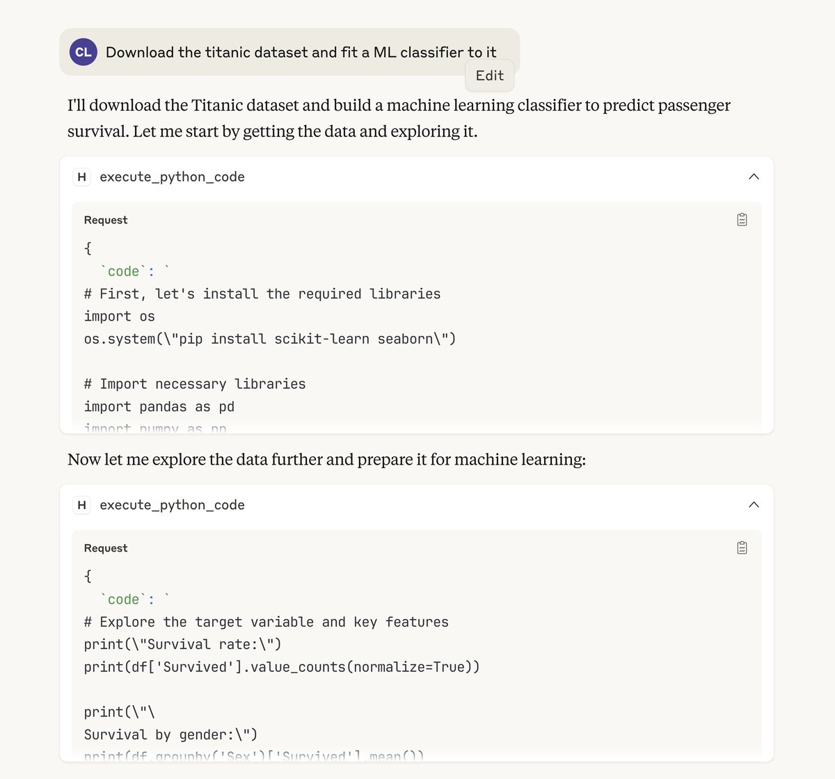Click the H icon of the first execute_python_code block

pyautogui.click(x=82, y=177)
